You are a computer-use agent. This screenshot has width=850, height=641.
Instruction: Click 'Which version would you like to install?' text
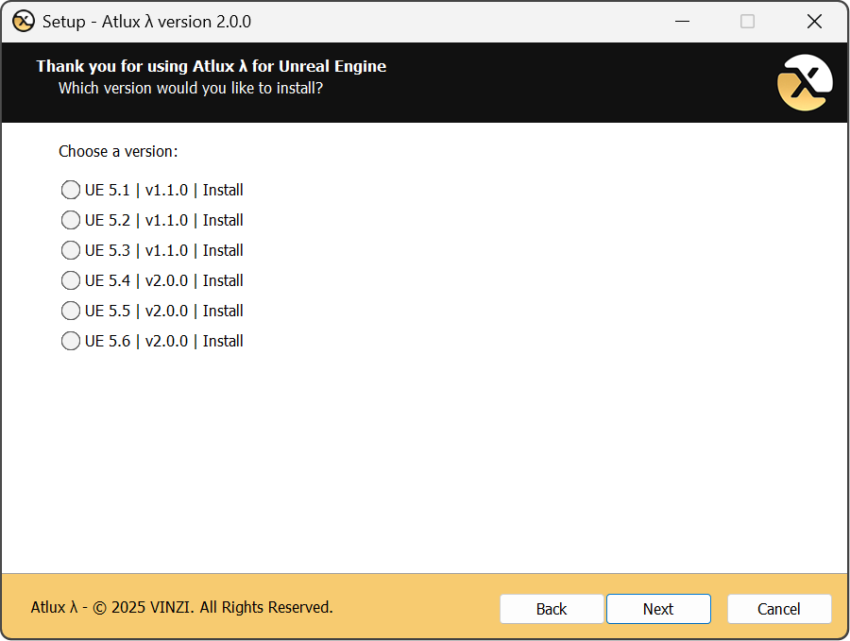coord(191,88)
